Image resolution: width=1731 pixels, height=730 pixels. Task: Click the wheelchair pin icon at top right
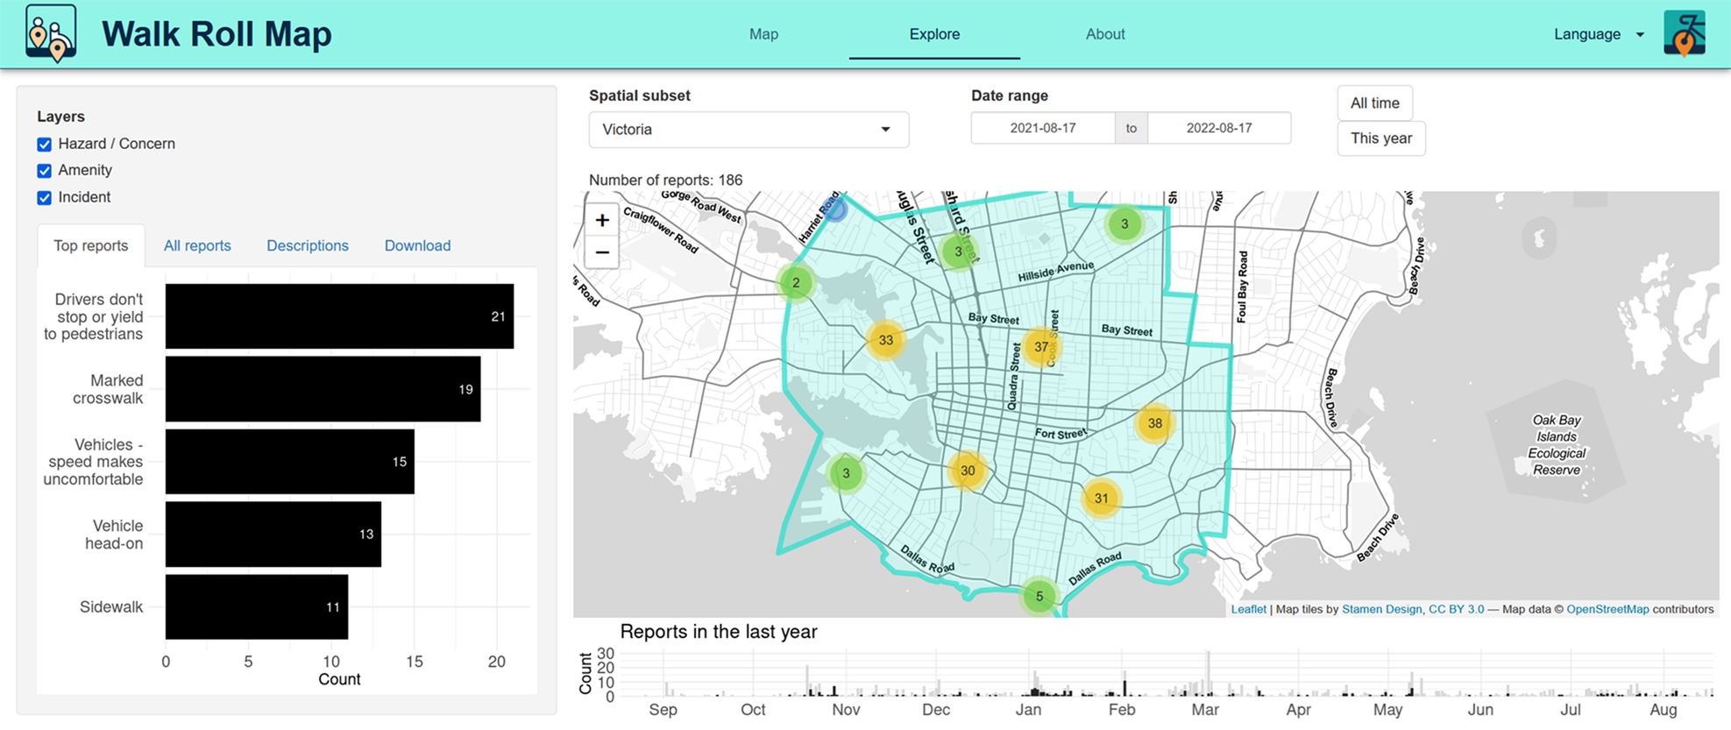tap(1684, 34)
